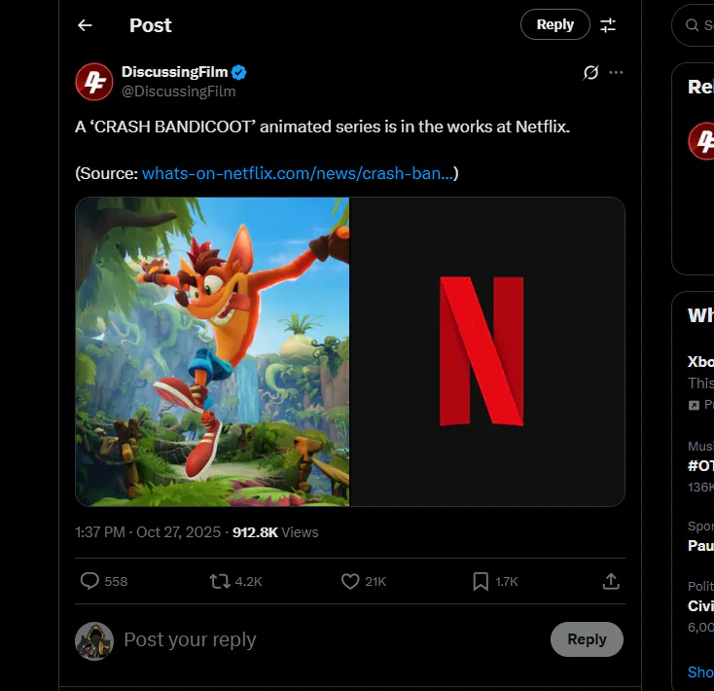This screenshot has width=714, height=691.
Task: Repost using the retweet icon
Action: 220,581
